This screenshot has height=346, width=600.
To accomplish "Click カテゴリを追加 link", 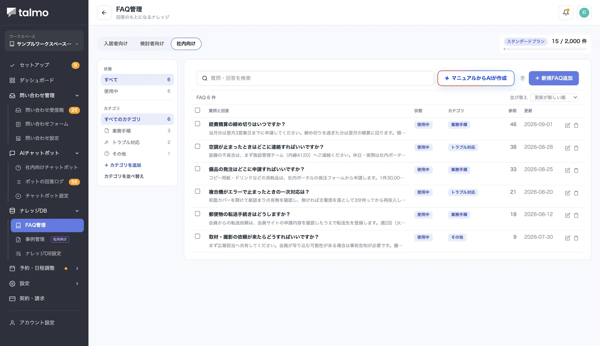I will (123, 165).
